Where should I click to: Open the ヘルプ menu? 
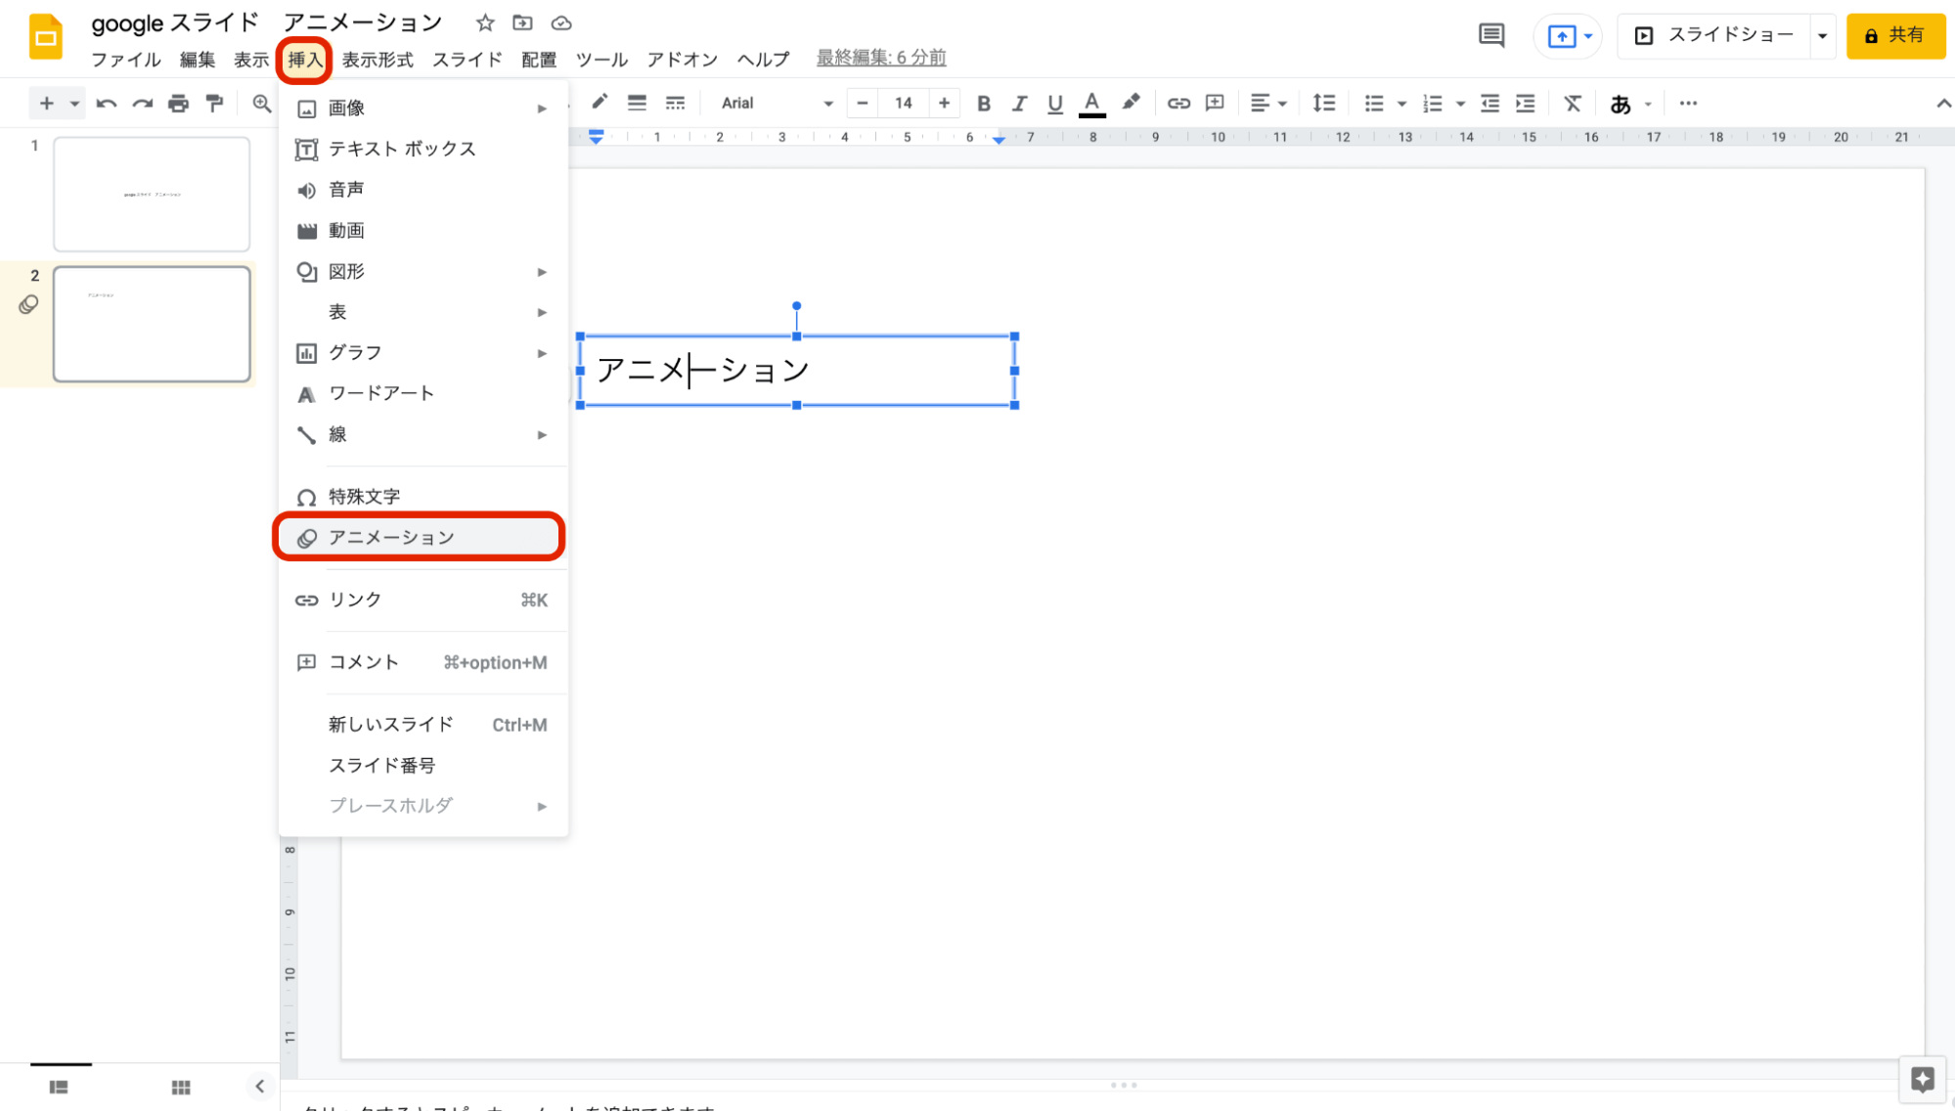[x=763, y=60]
